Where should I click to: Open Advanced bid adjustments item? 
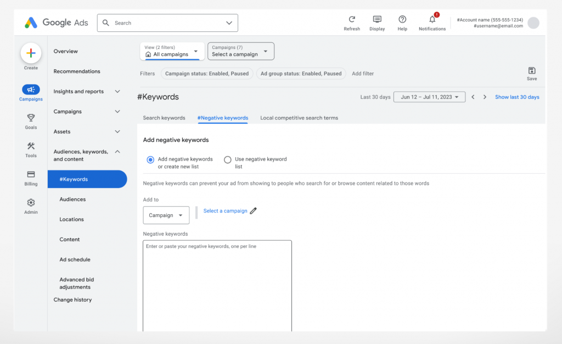[x=77, y=284]
